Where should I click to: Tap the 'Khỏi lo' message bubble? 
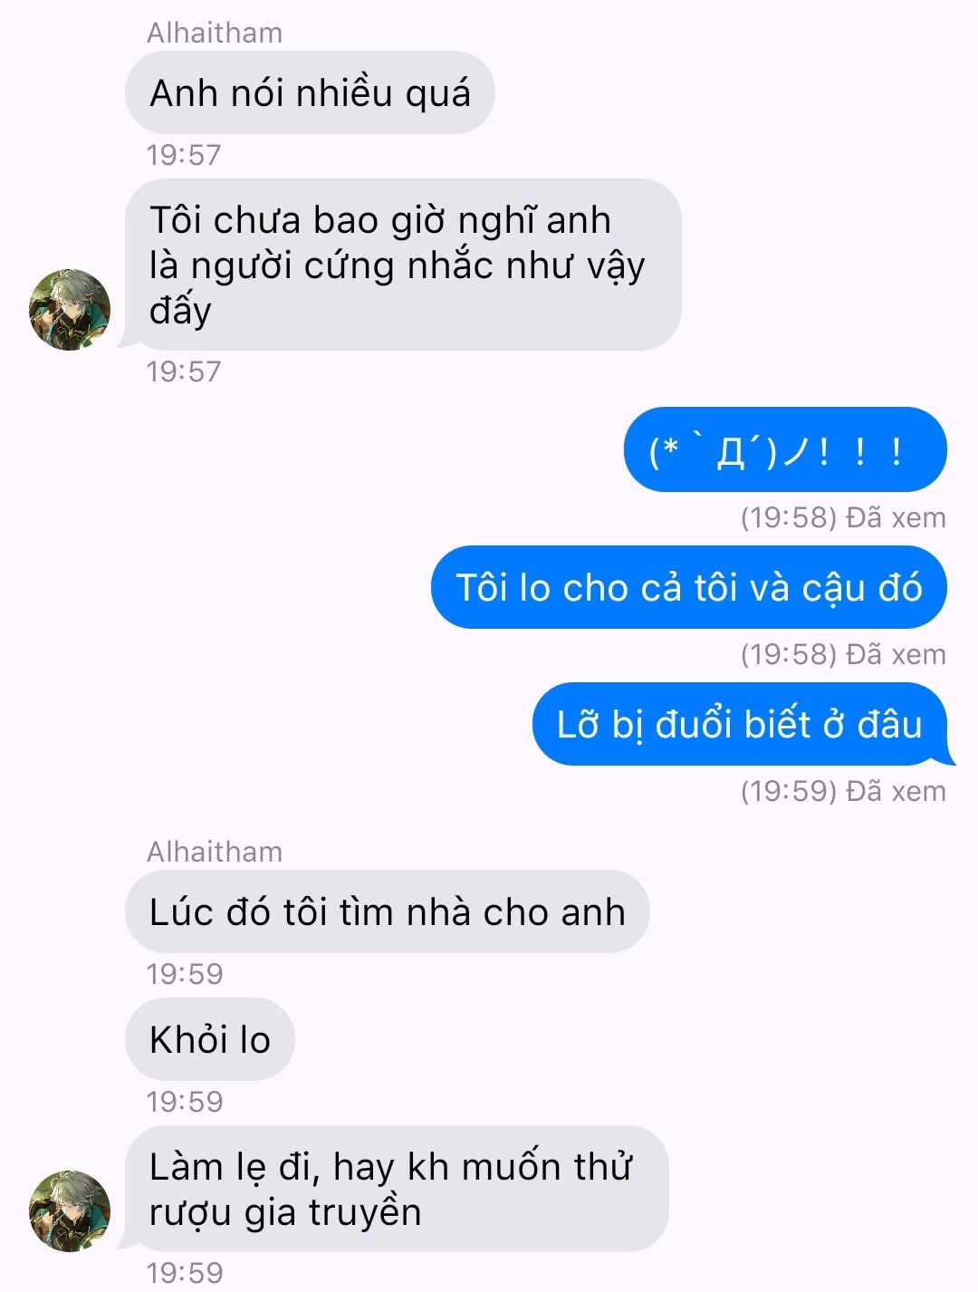(210, 1039)
